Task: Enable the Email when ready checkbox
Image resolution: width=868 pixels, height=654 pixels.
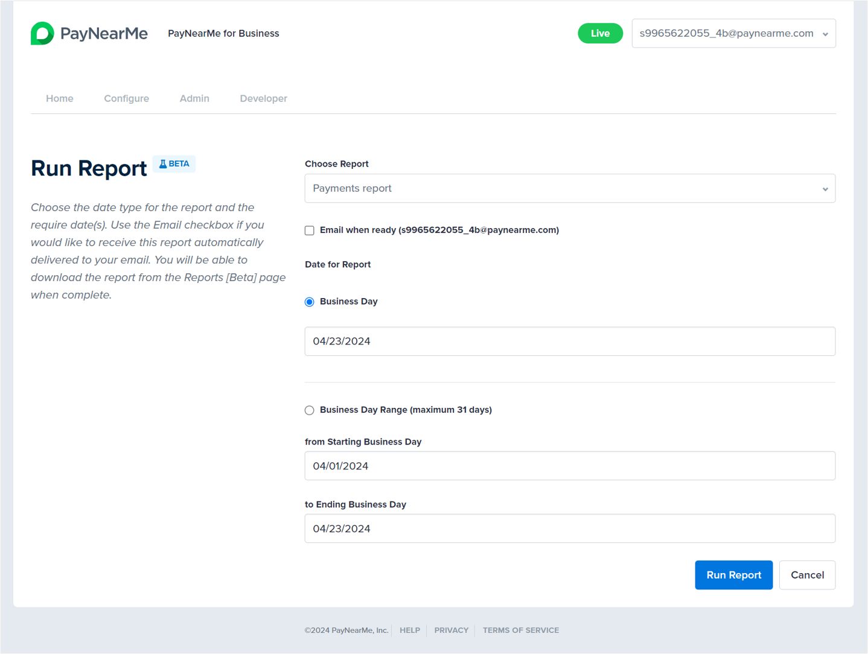Action: coord(310,230)
